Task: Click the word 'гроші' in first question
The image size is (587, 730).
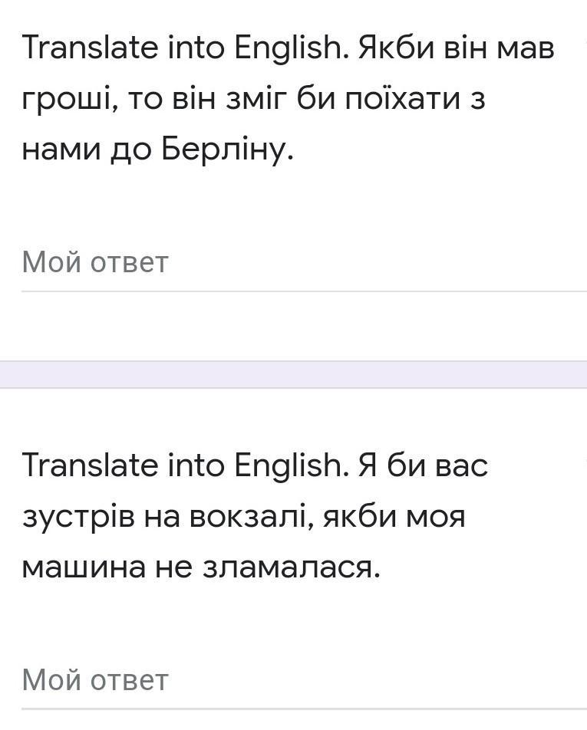Action: [69, 100]
